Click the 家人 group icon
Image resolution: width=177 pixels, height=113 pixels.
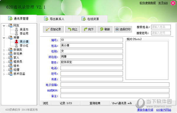(10, 58)
